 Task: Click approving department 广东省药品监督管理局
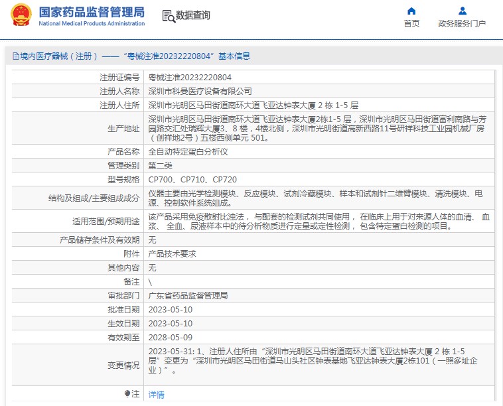[x=188, y=296]
